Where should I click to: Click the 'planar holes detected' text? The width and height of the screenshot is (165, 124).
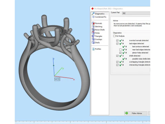(140, 53)
